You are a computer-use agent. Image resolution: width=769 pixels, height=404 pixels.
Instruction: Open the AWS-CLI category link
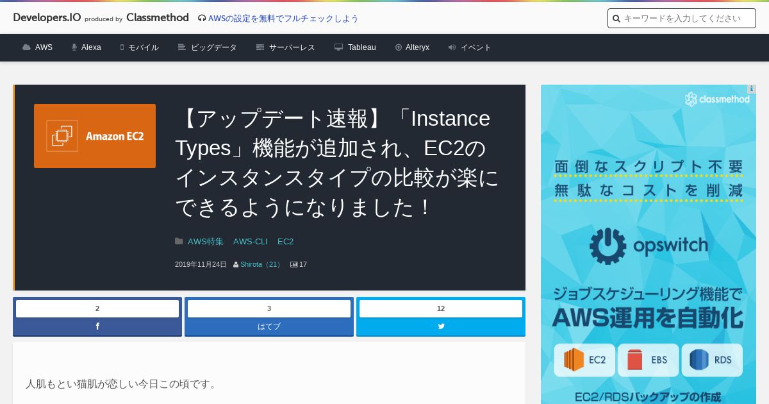[251, 242]
